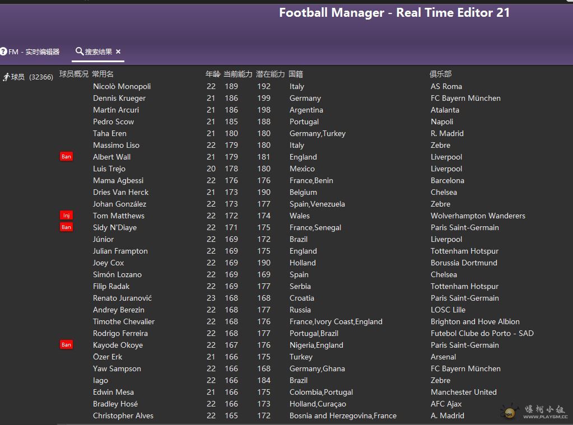Viewport: 573px width, 425px height.
Task: Select player Júnior
Action: point(104,239)
